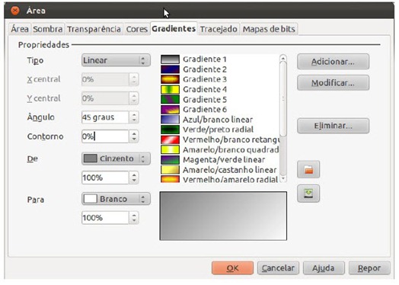The height and width of the screenshot is (285, 399).
Task: Click the gradient list scroll-up arrow
Action: pyautogui.click(x=283, y=58)
